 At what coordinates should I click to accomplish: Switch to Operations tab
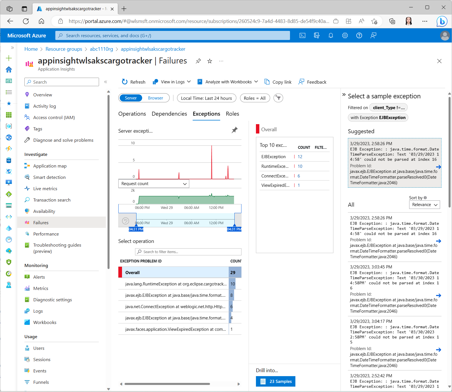click(132, 114)
